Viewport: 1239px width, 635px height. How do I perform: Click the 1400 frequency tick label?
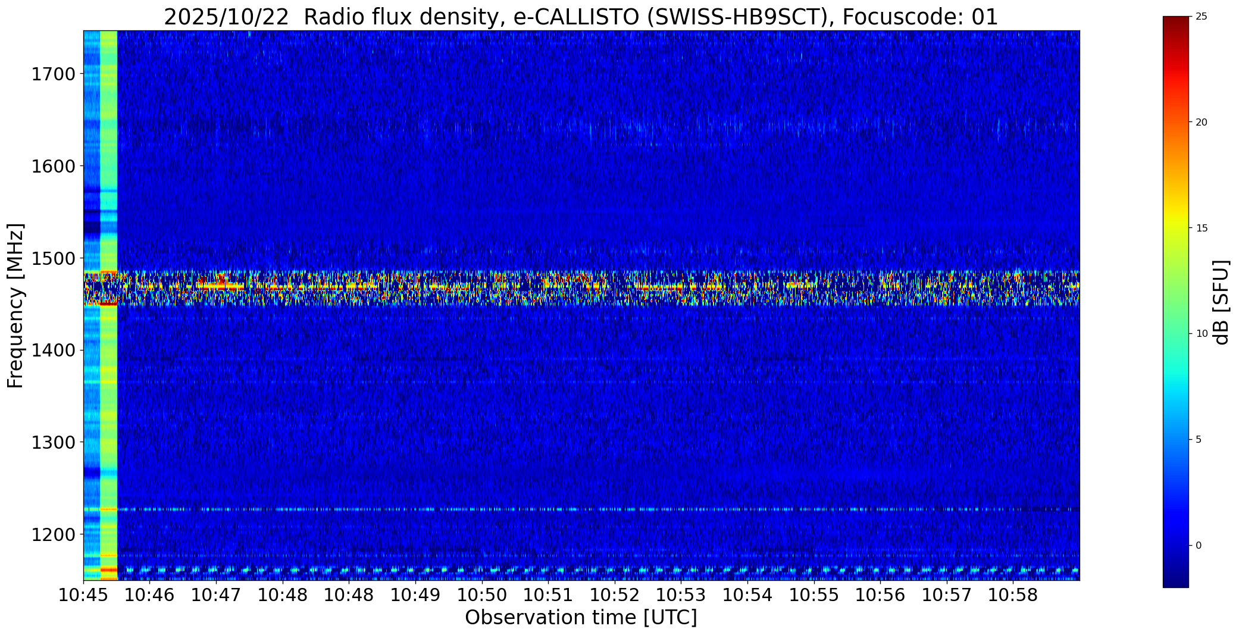click(53, 351)
